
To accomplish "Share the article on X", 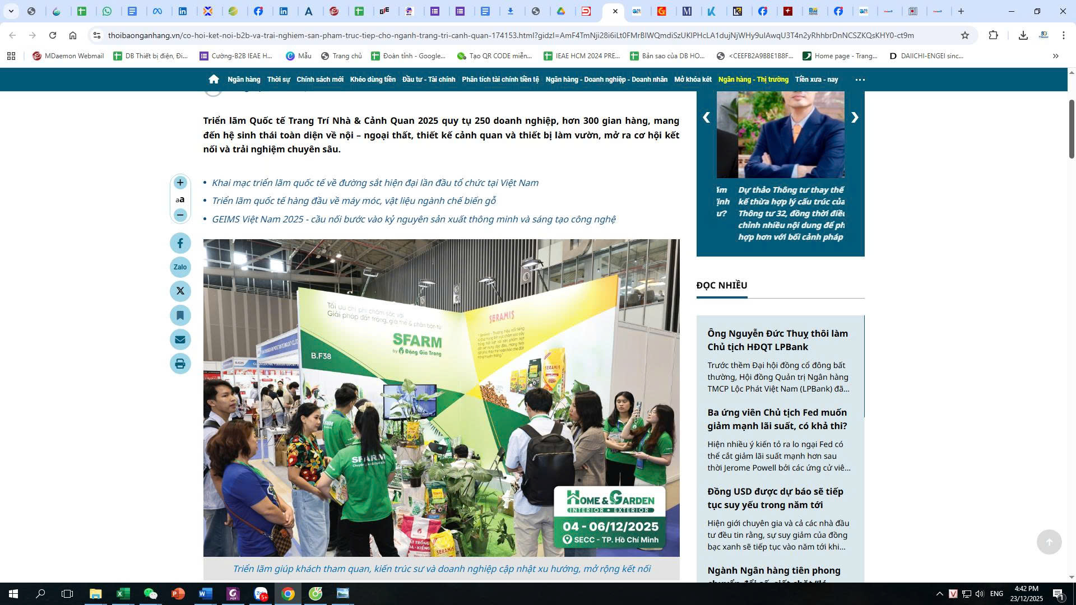I will (180, 291).
